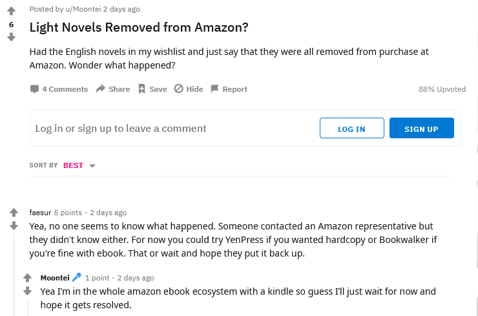Upvote Moontei's reply comment
Viewport: 478px width, 316px height.
27,278
